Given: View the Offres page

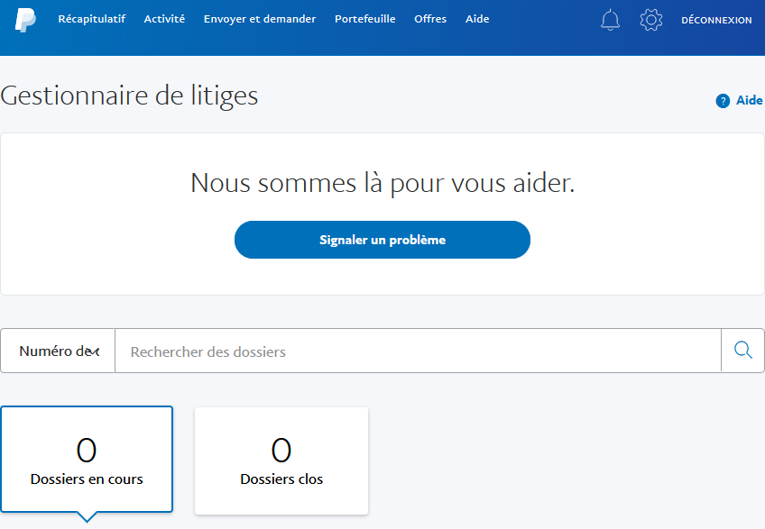Looking at the screenshot, I should point(430,18).
